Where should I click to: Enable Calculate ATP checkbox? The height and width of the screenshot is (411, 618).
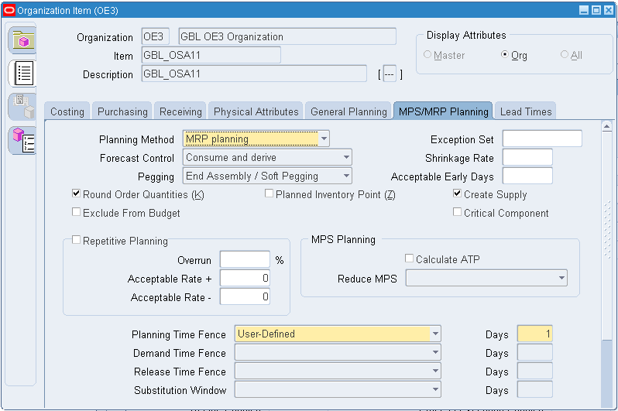click(x=409, y=259)
